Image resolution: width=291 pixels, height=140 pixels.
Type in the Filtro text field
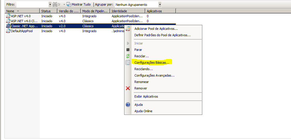coord(32,5)
